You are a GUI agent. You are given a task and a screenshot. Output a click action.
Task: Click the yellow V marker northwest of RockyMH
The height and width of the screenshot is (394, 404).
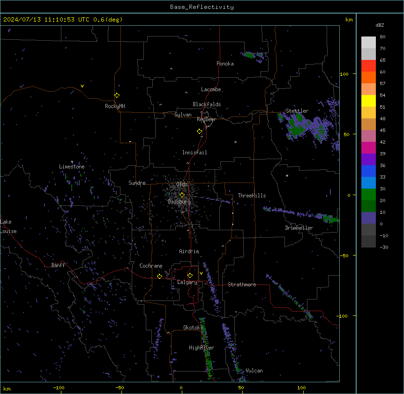[x=82, y=86]
